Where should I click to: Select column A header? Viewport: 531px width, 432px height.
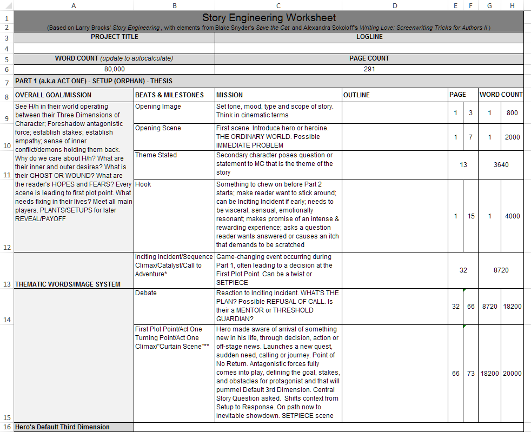pyautogui.click(x=74, y=5)
